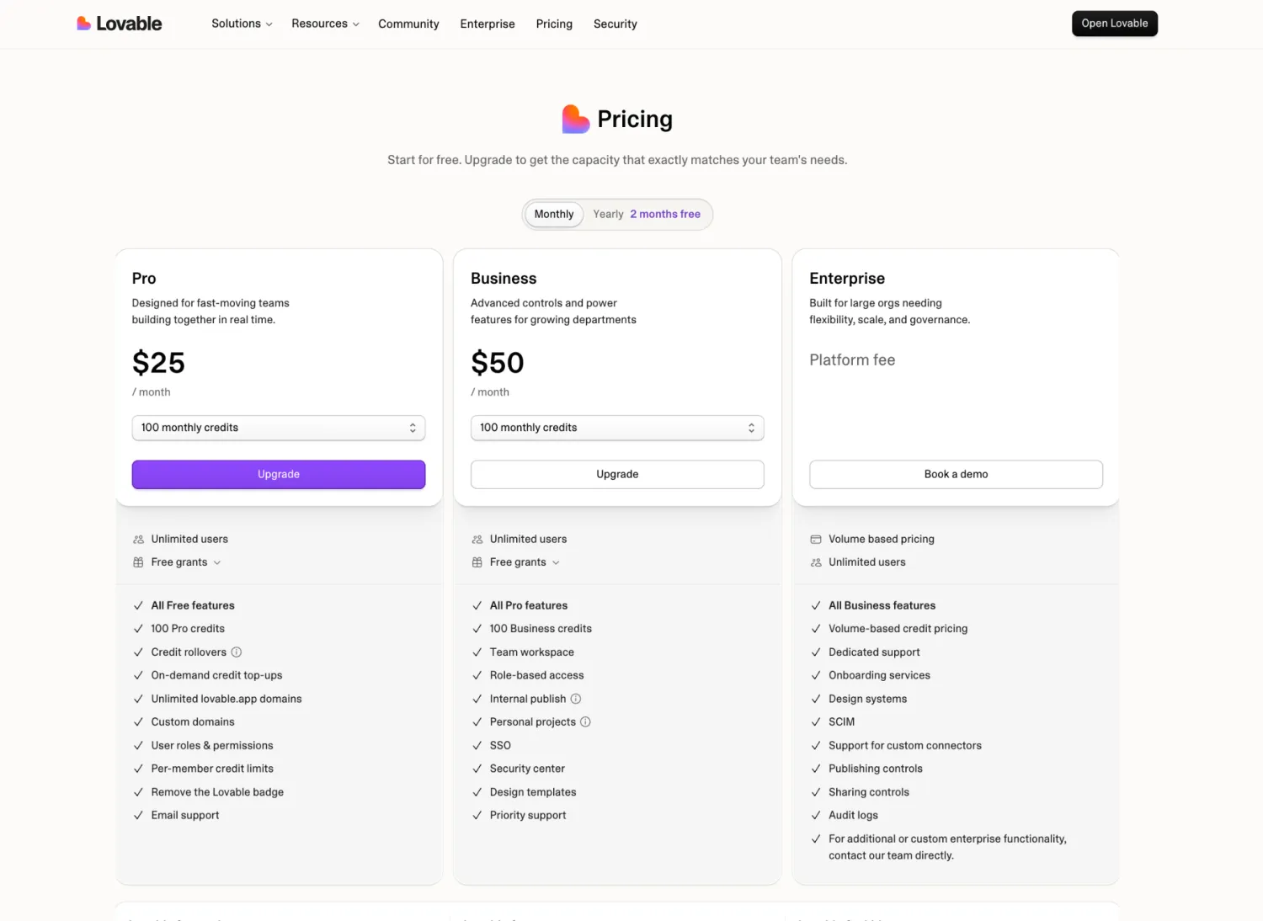Screen dimensions: 1263x921
Task: Click the text 100 Pro credits
Action: tap(188, 629)
